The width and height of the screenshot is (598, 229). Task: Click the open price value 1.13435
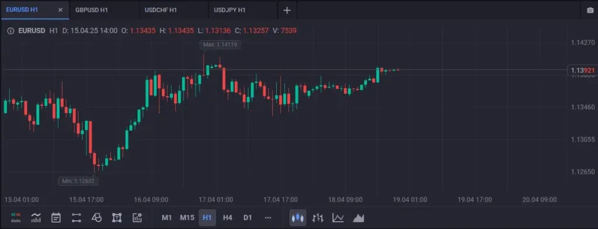pyautogui.click(x=142, y=31)
